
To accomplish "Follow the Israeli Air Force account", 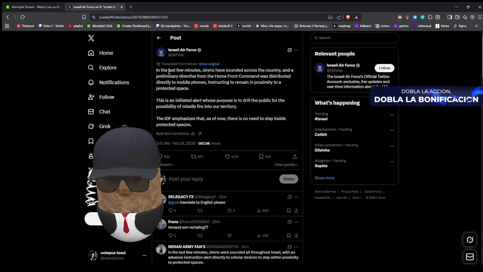I will pos(385,68).
